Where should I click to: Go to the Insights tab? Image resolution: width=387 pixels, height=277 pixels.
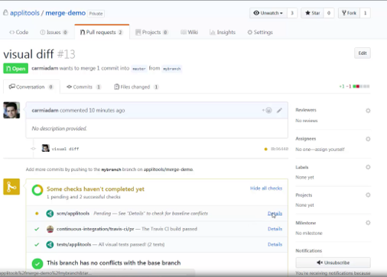[223, 32]
